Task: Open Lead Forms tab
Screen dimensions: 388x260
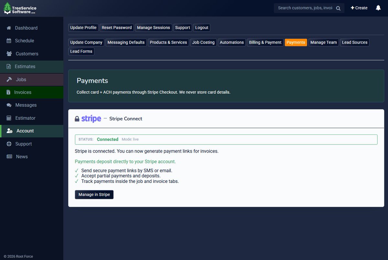Action: click(x=81, y=52)
